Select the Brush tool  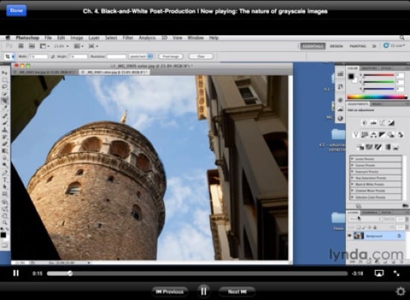(4, 123)
